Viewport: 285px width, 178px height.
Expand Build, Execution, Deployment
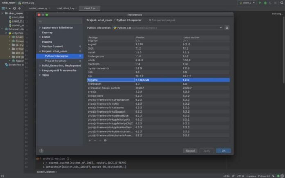[40, 65]
